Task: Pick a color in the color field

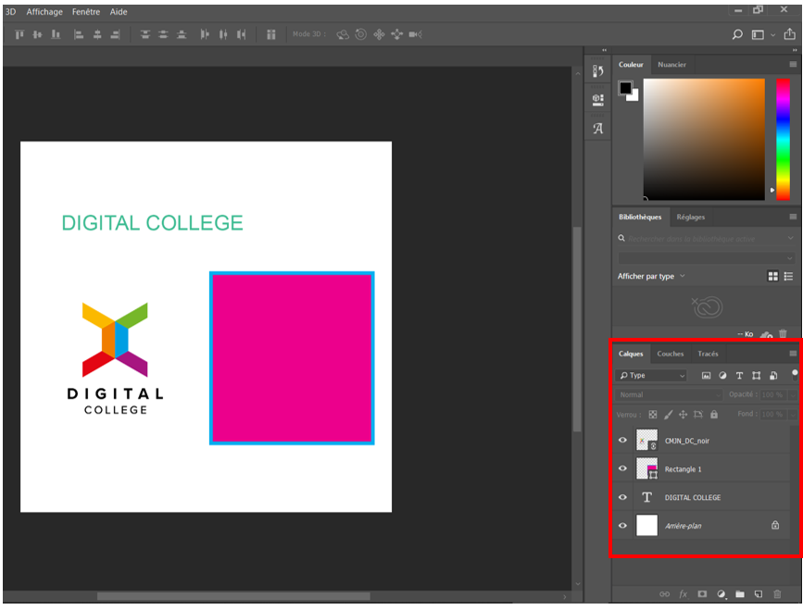Action: coord(704,139)
